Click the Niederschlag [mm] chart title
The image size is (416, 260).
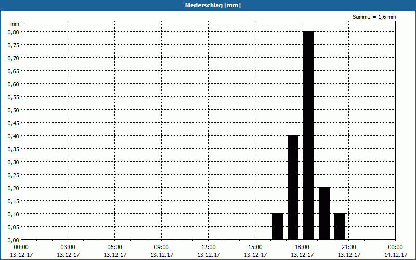click(x=213, y=5)
